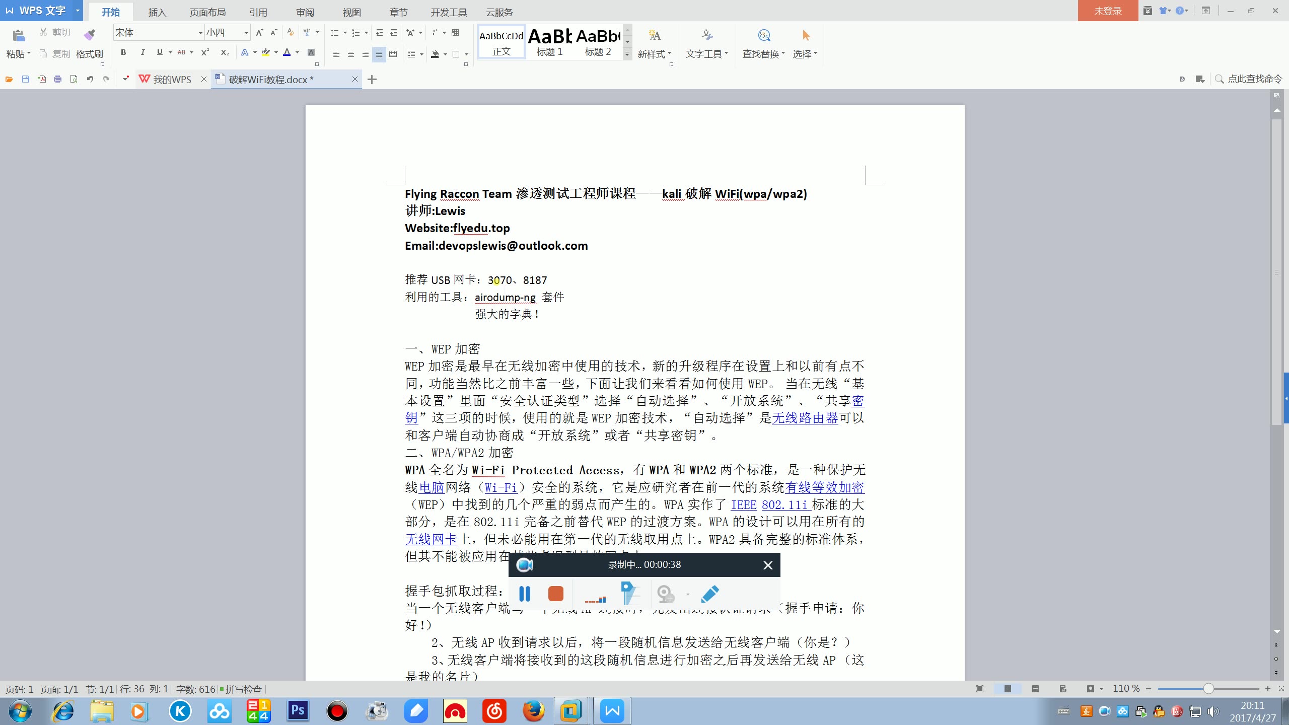This screenshot has height=725, width=1289.
Task: Open file with folder icon in quick toolbar
Action: coord(9,79)
